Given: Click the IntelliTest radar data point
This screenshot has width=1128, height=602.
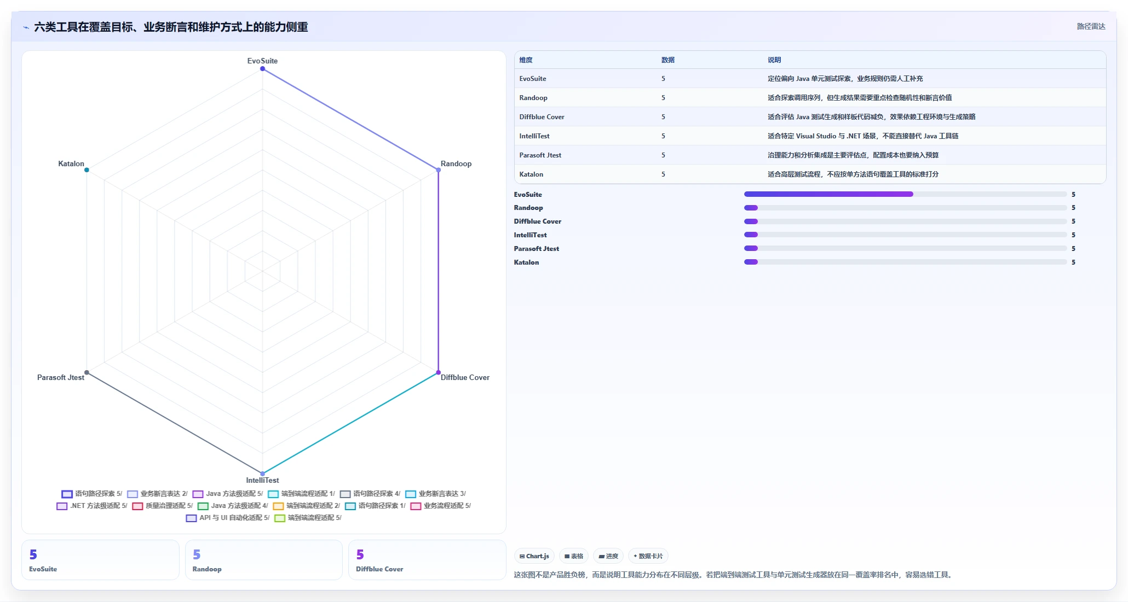Looking at the screenshot, I should 262,474.
